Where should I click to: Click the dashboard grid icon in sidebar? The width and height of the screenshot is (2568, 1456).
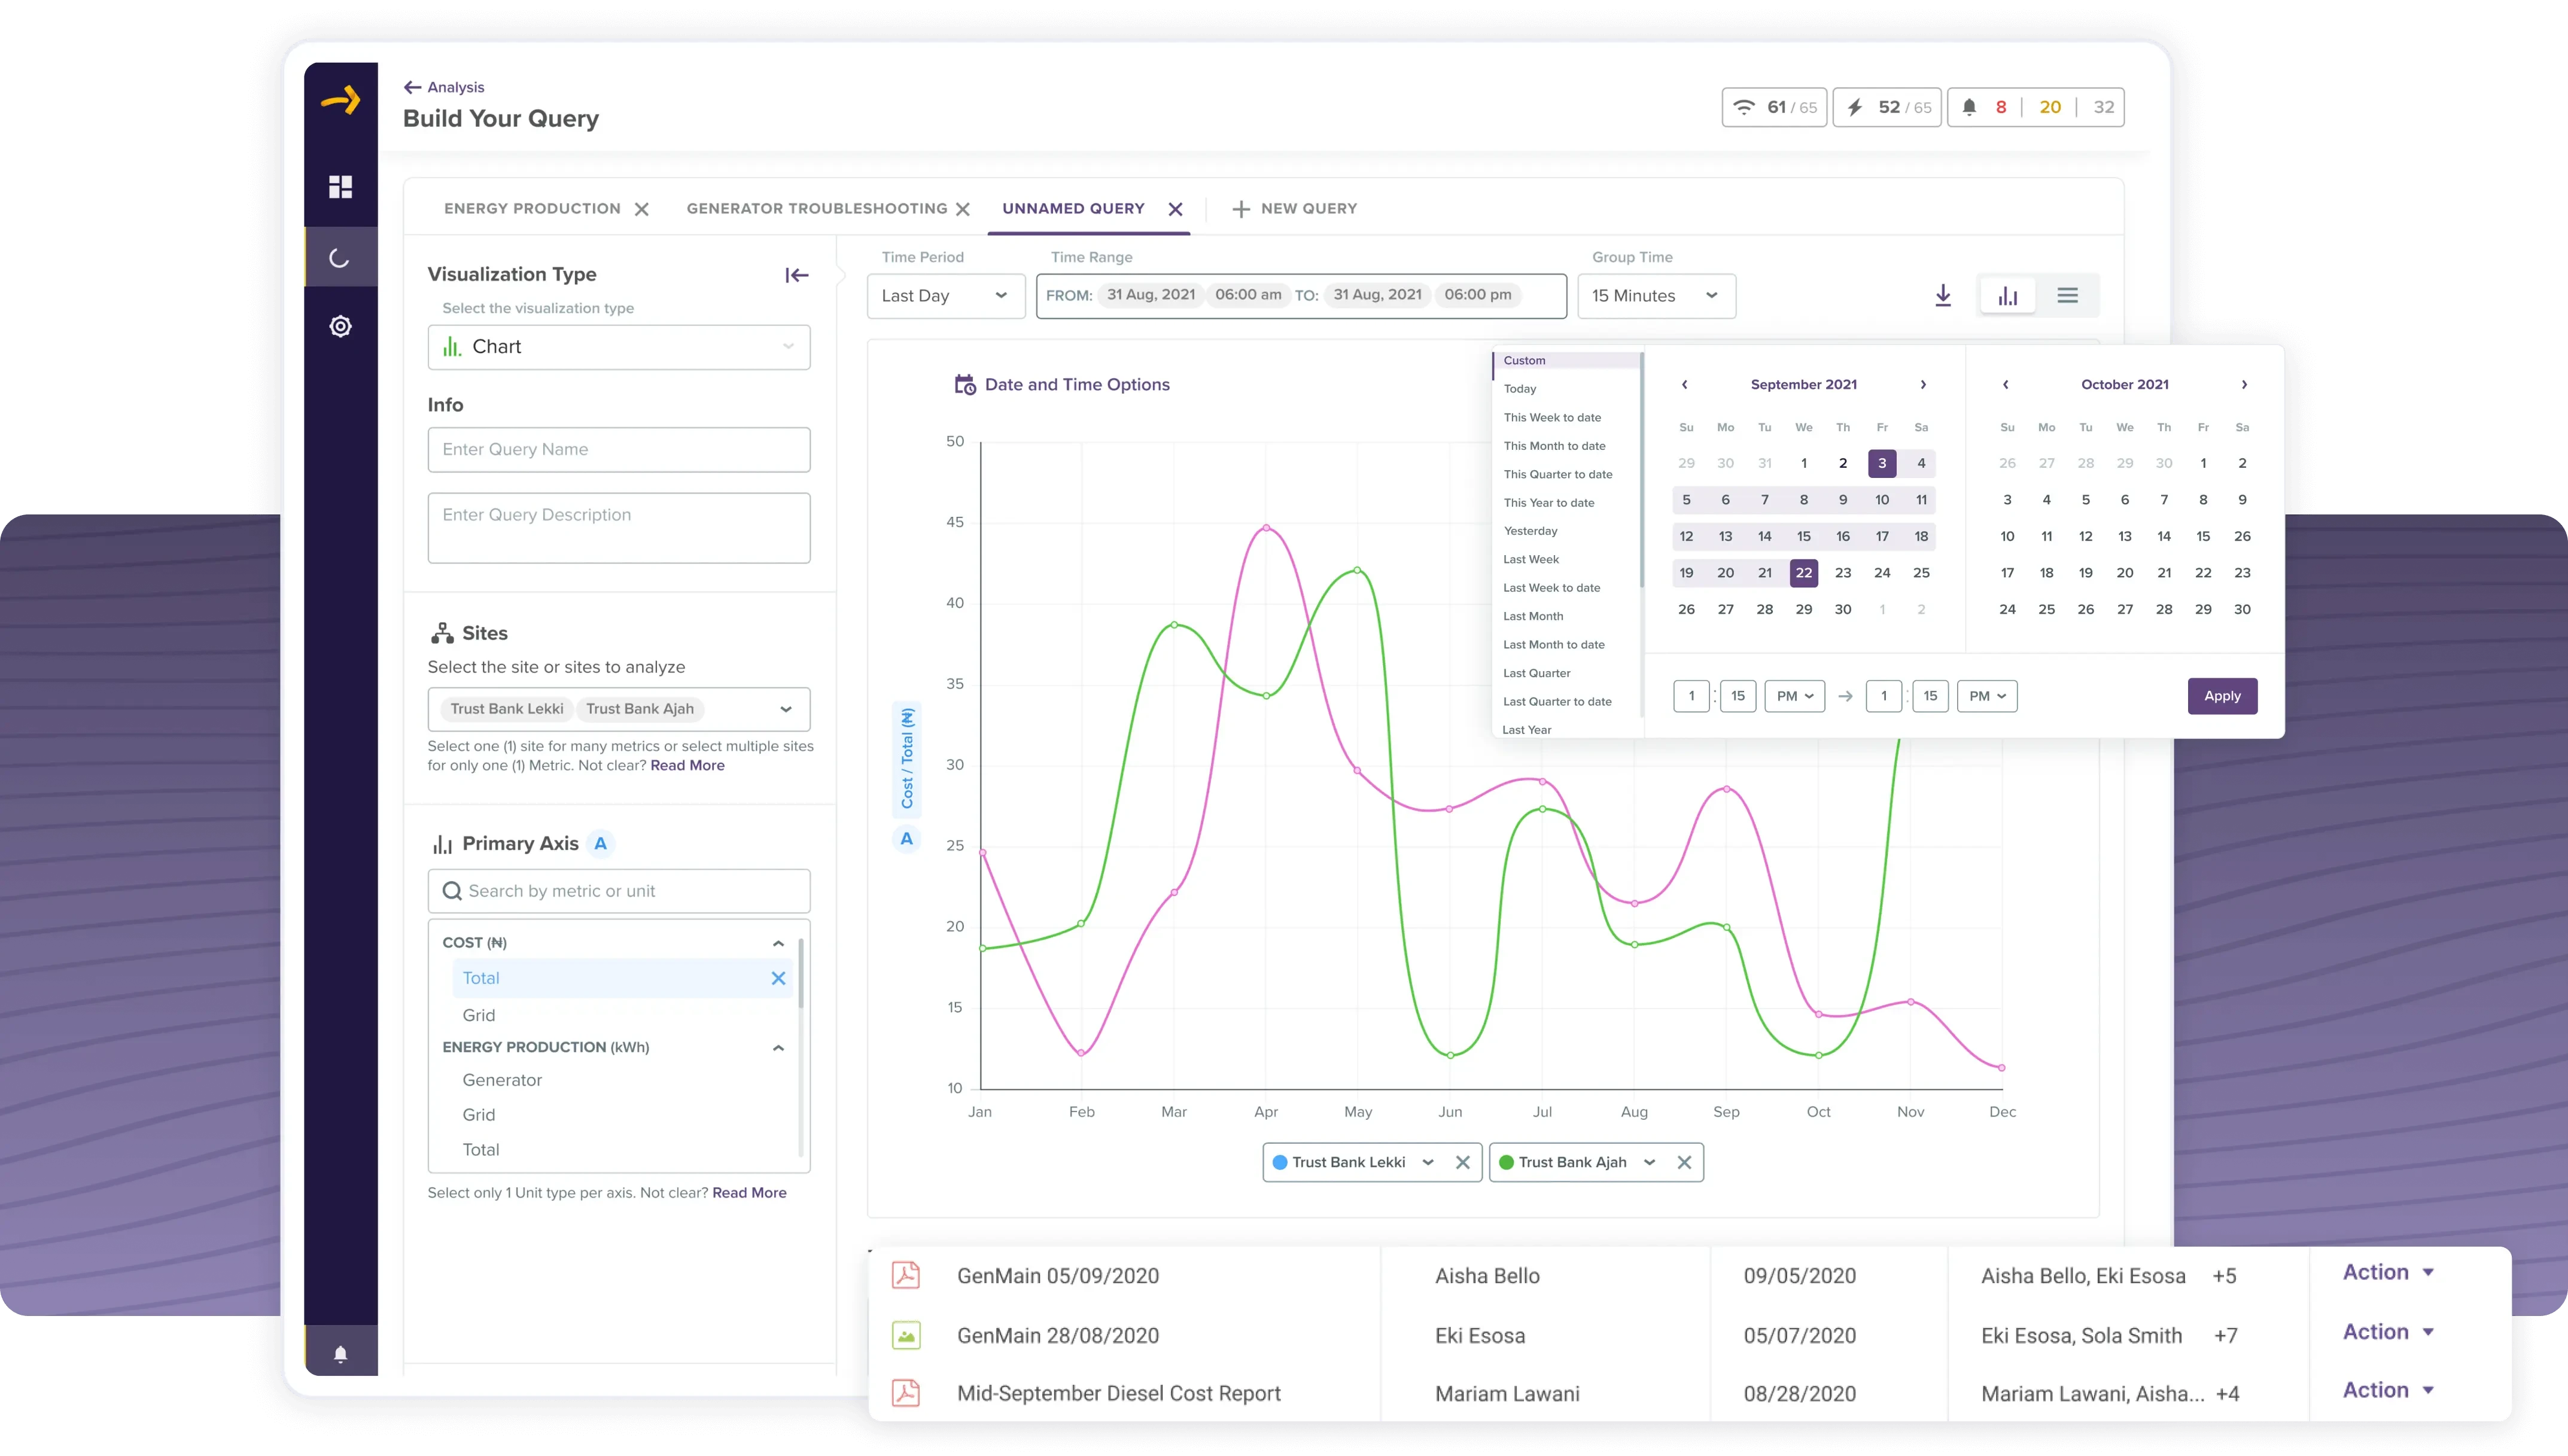[341, 187]
